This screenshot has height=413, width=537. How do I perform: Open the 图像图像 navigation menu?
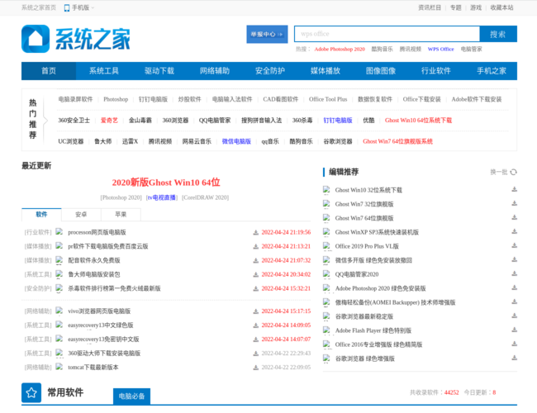tap(381, 71)
